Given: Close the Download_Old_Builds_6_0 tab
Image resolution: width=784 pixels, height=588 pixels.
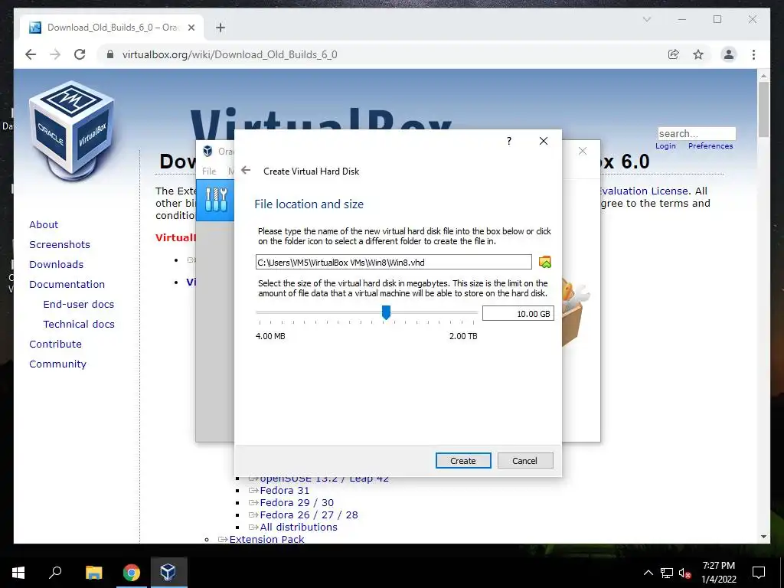Looking at the screenshot, I should [191, 28].
